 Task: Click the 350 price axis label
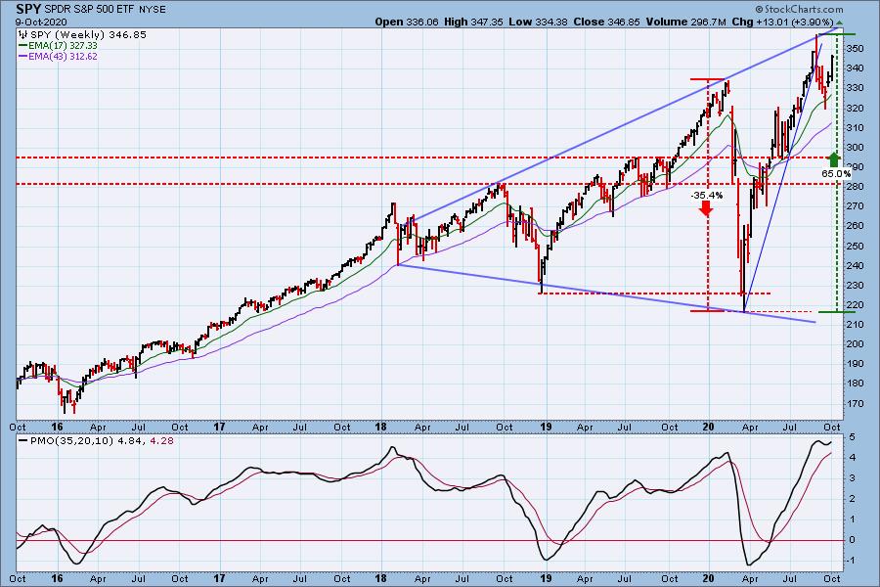856,49
